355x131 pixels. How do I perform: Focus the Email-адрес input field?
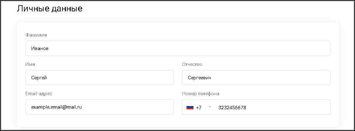pyautogui.click(x=99, y=107)
